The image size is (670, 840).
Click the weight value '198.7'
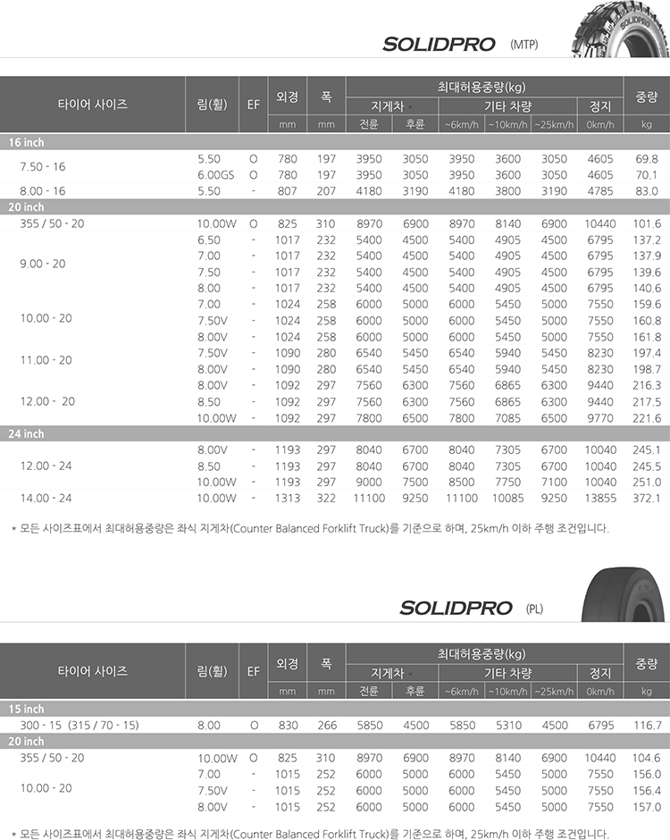(647, 369)
